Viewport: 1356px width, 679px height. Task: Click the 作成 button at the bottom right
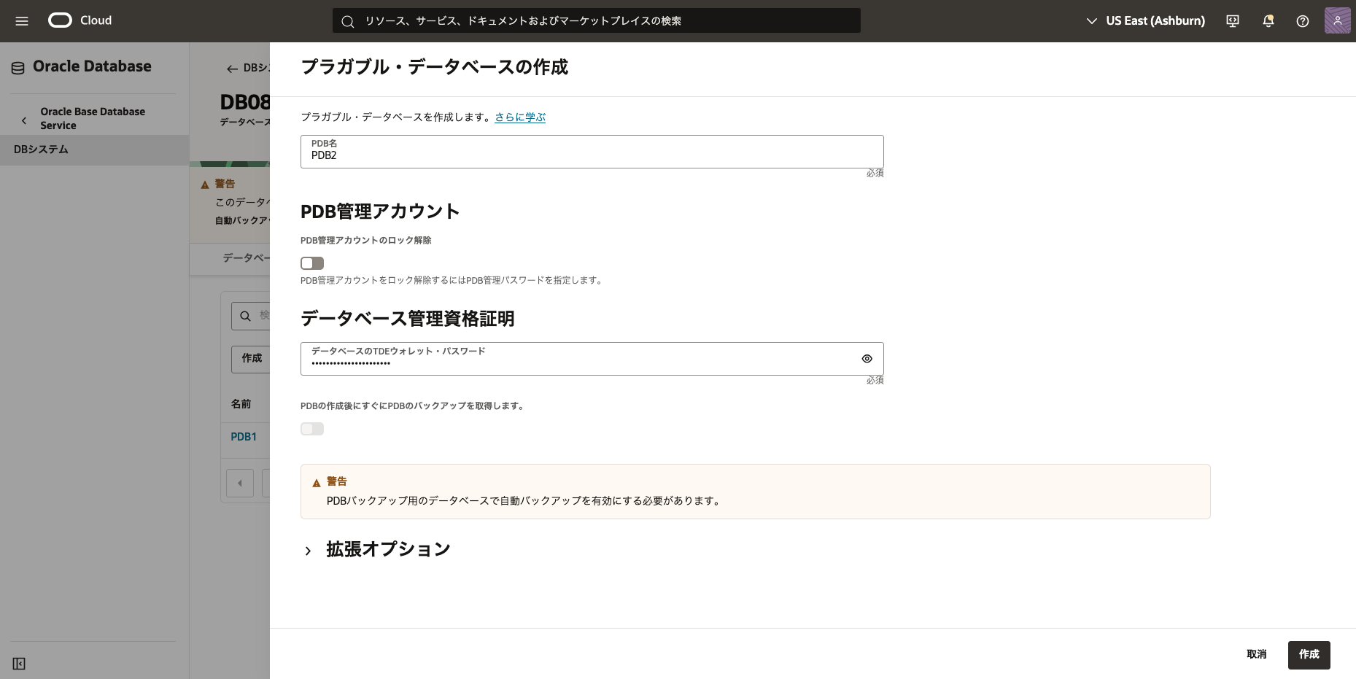pyautogui.click(x=1309, y=655)
